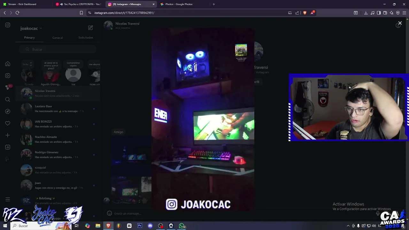View Joa's note avatar
The width and height of the screenshot is (409, 230).
click(x=73, y=75)
